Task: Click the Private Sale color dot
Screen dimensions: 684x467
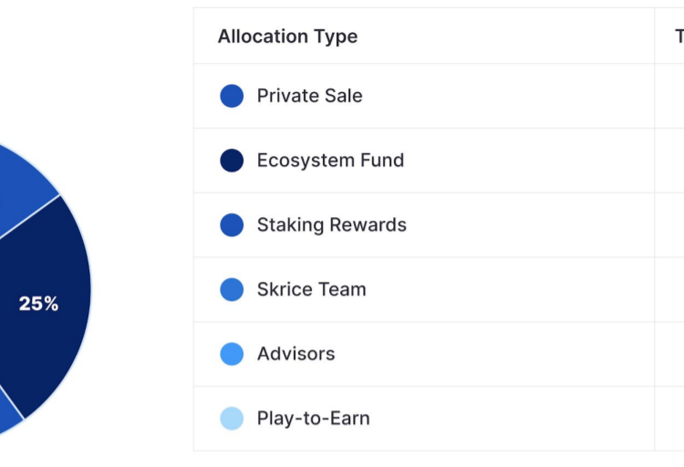Action: [232, 96]
